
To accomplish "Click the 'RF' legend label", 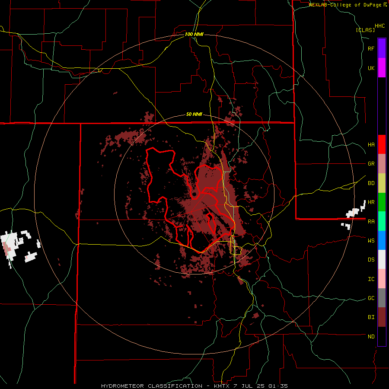I will point(371,48).
